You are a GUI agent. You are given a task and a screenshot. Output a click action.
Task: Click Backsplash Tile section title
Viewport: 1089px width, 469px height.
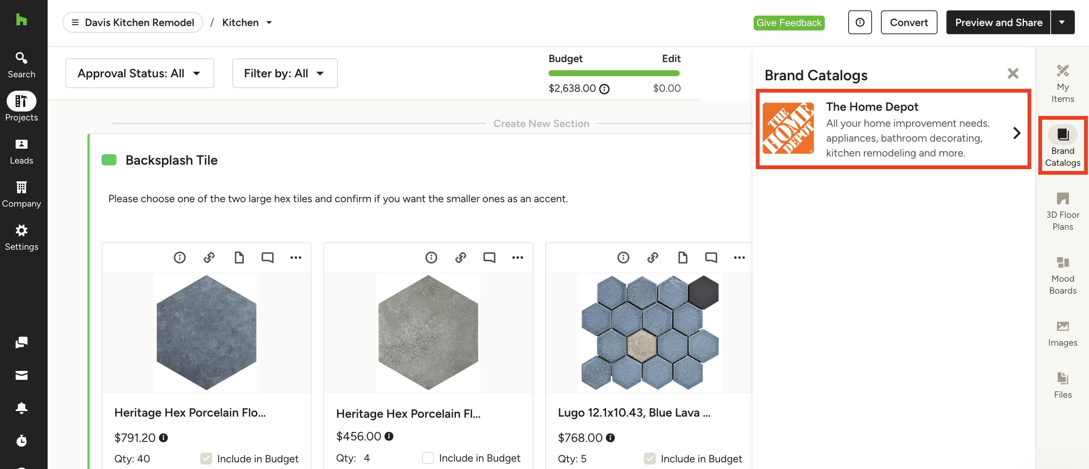[x=171, y=160]
